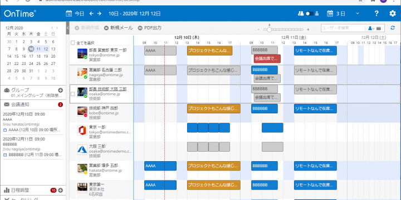Go to previous period with left arrow
The height and width of the screenshot is (200, 401).
pos(91,13)
